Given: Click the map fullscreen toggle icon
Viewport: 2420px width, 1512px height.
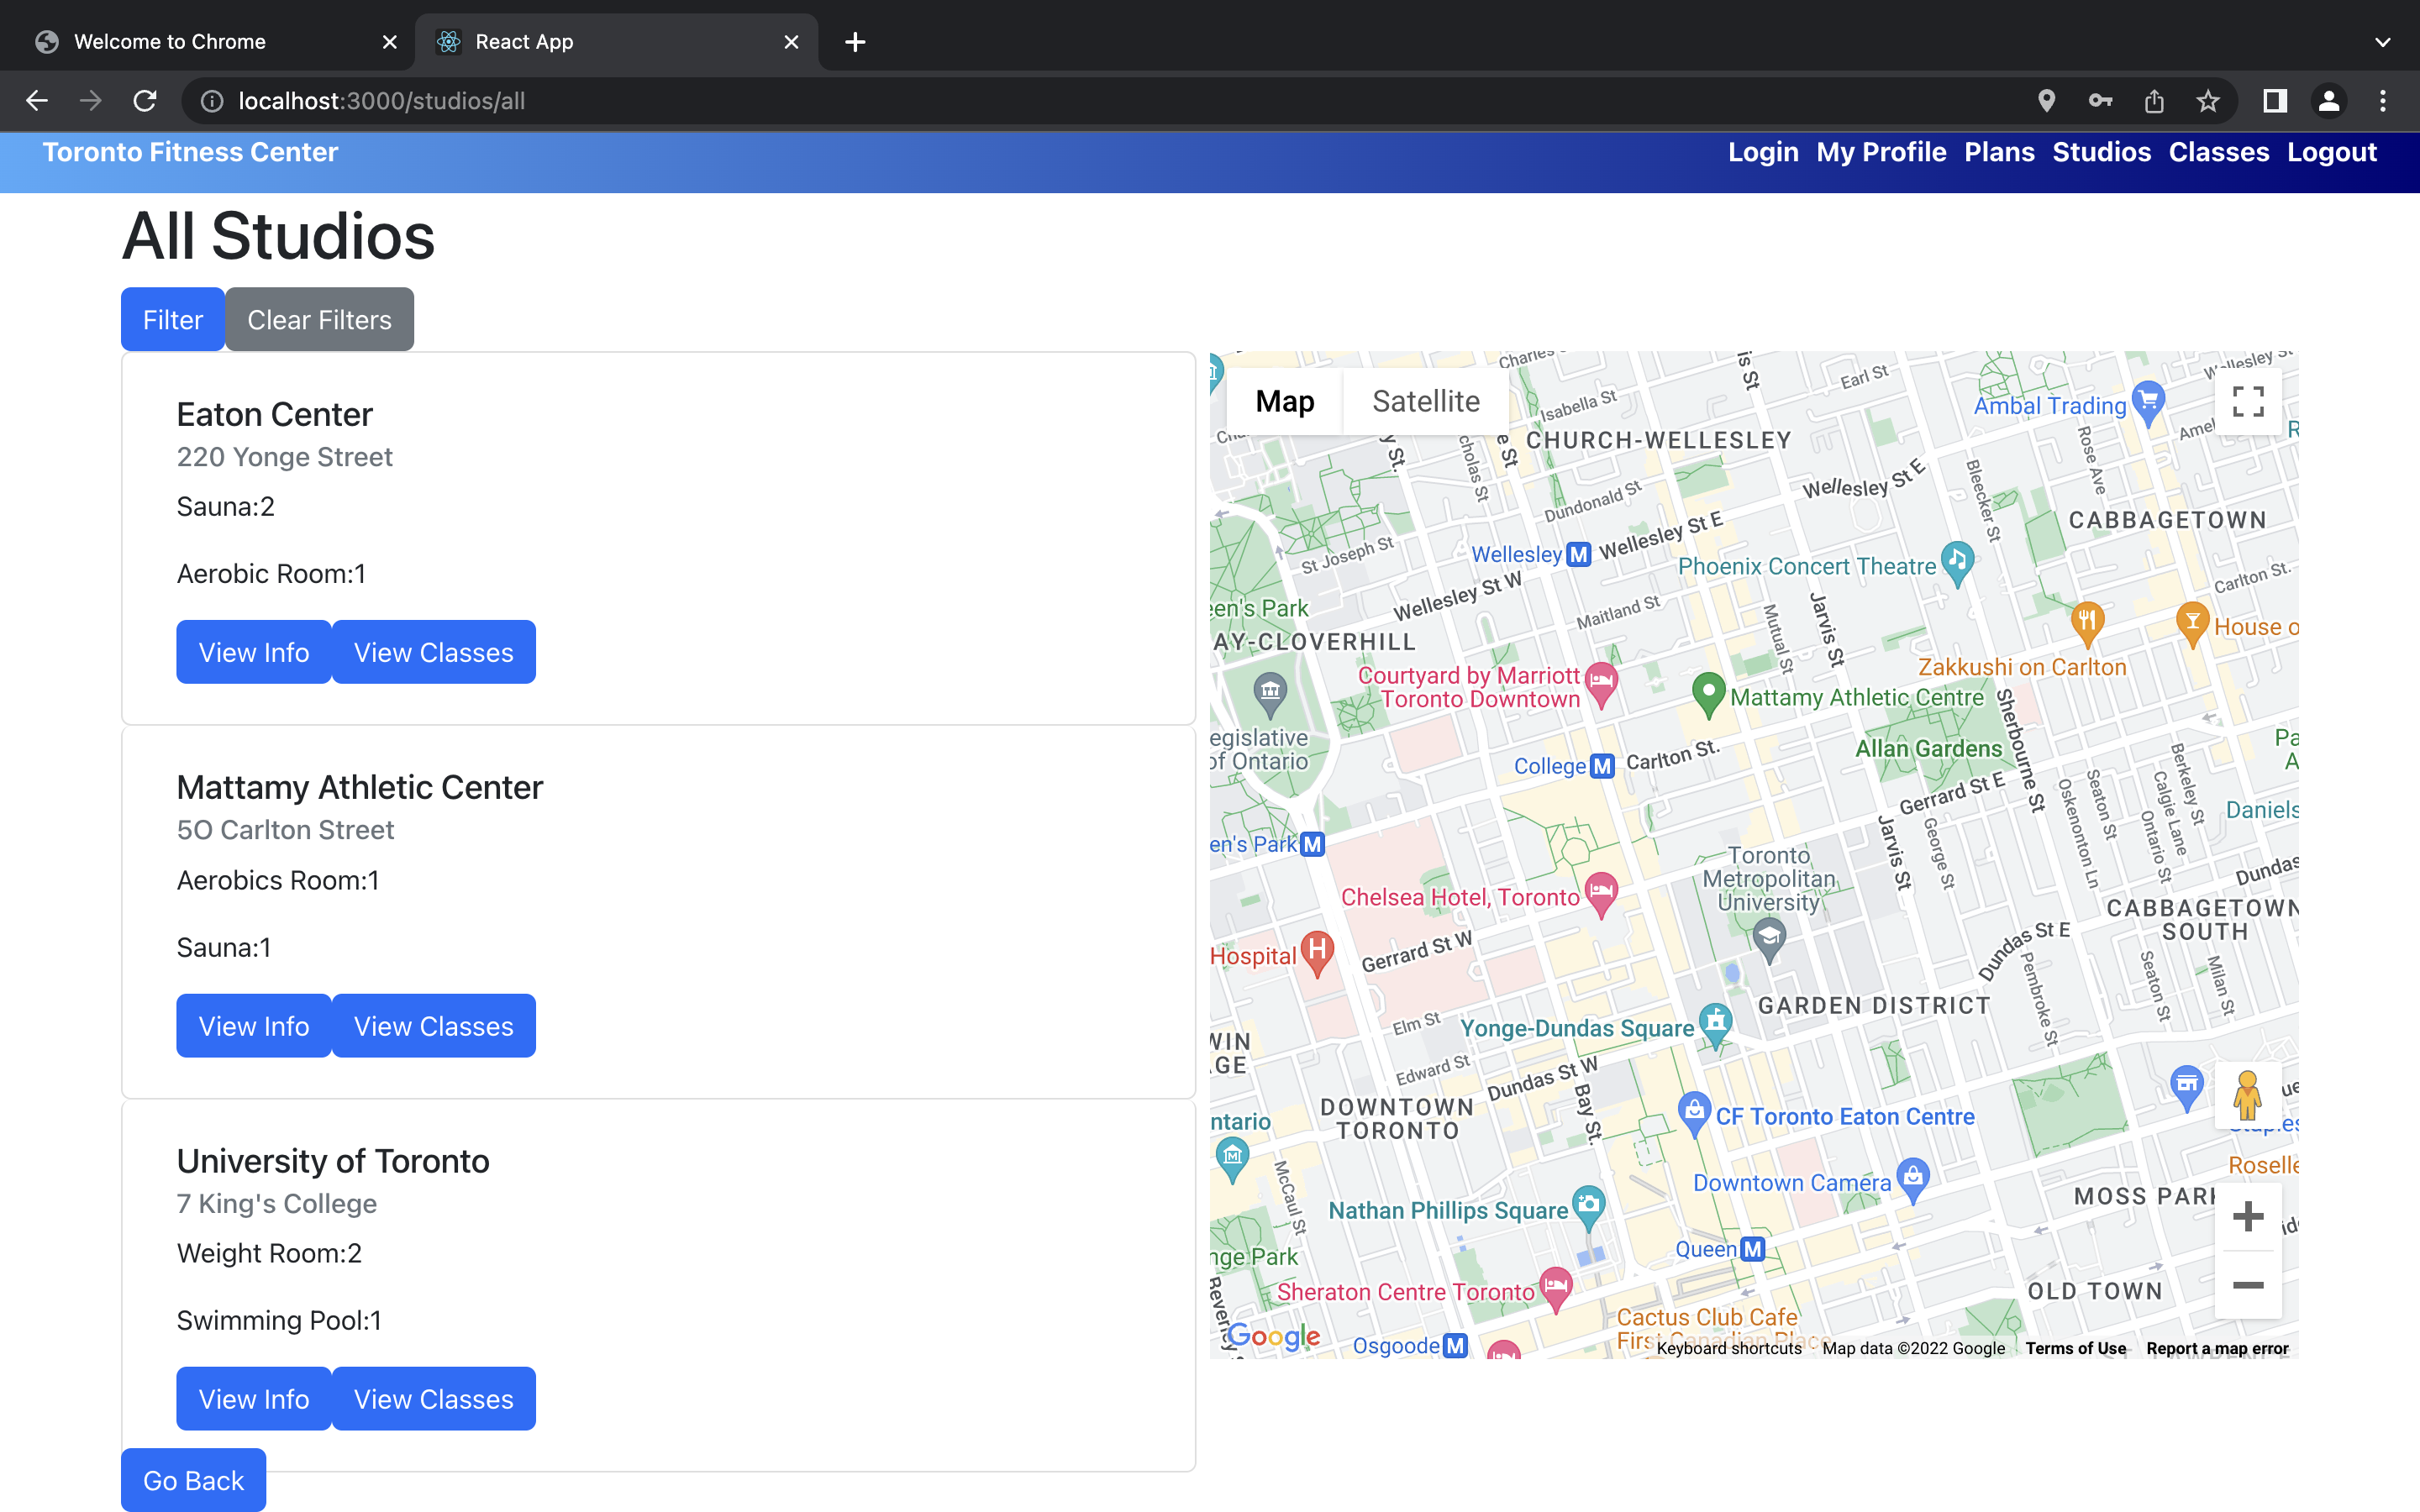Looking at the screenshot, I should point(2247,402).
